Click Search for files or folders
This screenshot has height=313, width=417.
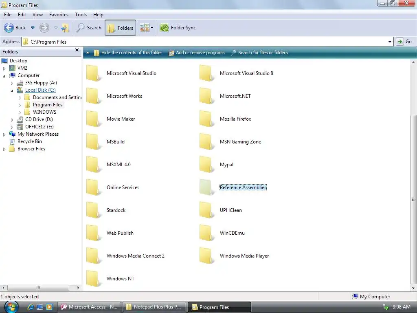[259, 53]
